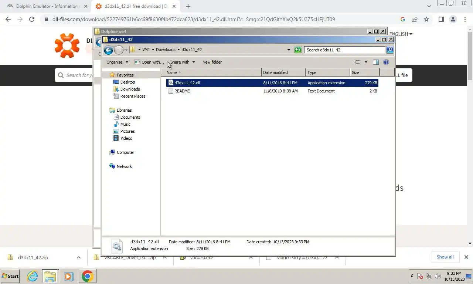The image size is (473, 284).
Task: Close the downloads bar
Action: tap(466, 257)
